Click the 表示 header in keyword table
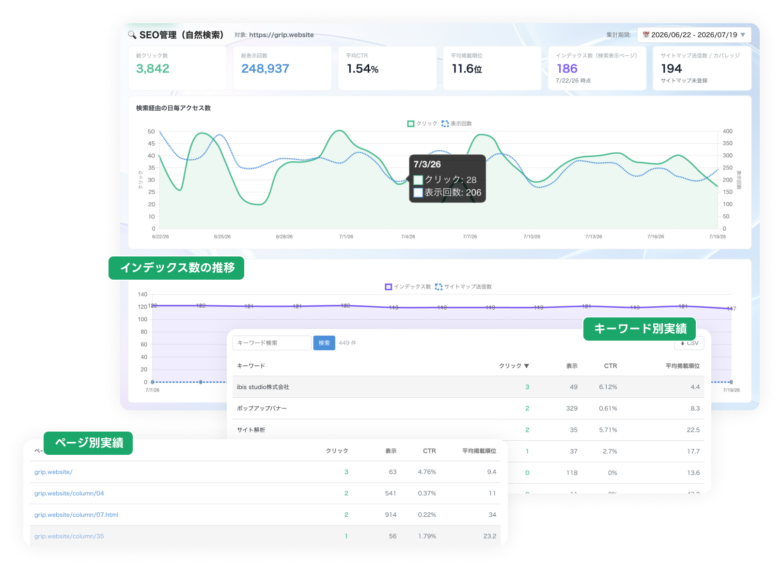Image resolution: width=783 pixels, height=569 pixels. tap(572, 366)
